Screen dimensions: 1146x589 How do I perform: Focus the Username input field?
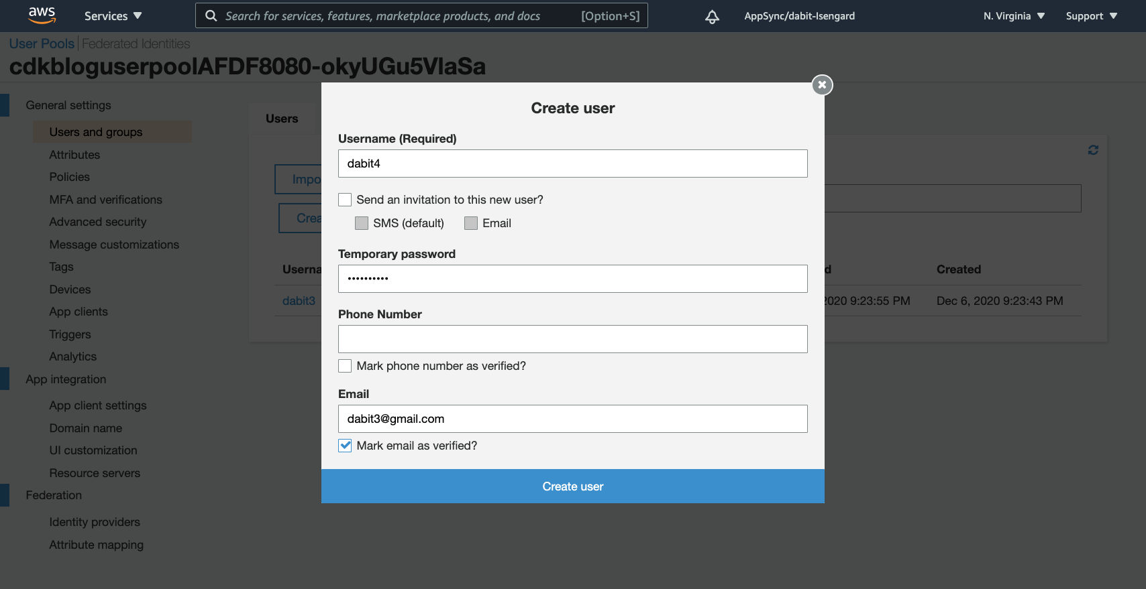pyautogui.click(x=573, y=163)
